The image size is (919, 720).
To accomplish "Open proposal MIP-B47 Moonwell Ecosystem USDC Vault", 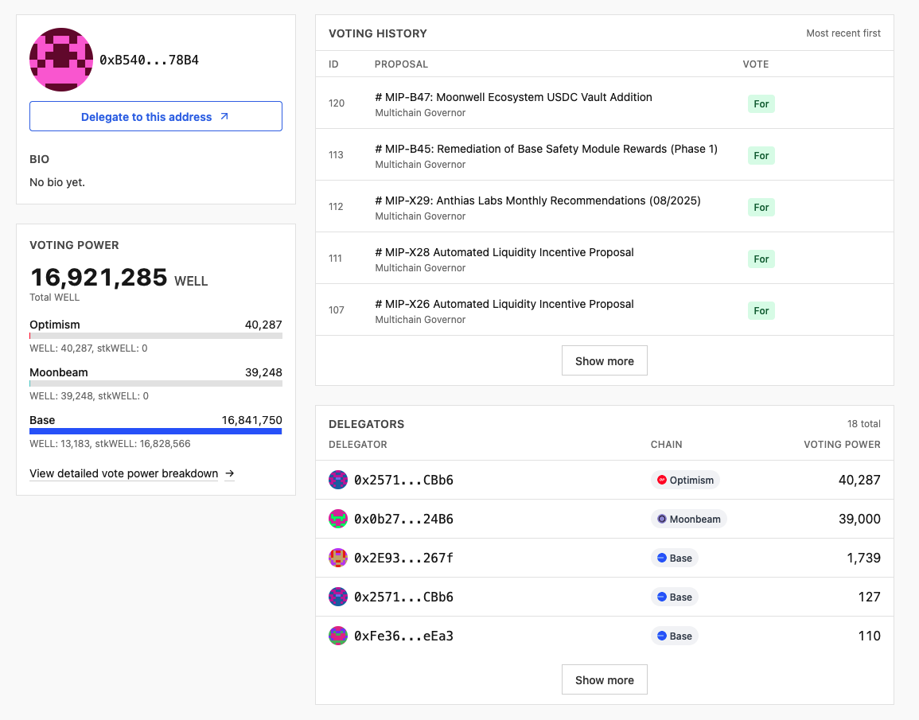I will click(x=513, y=97).
